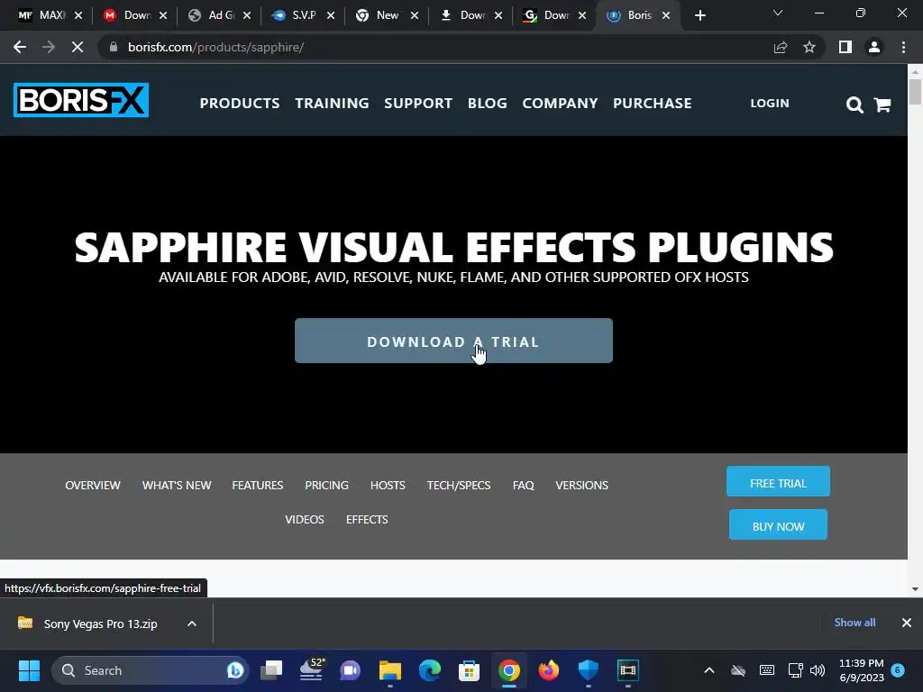The height and width of the screenshot is (692, 923).
Task: Close the downloads bar
Action: 907,623
